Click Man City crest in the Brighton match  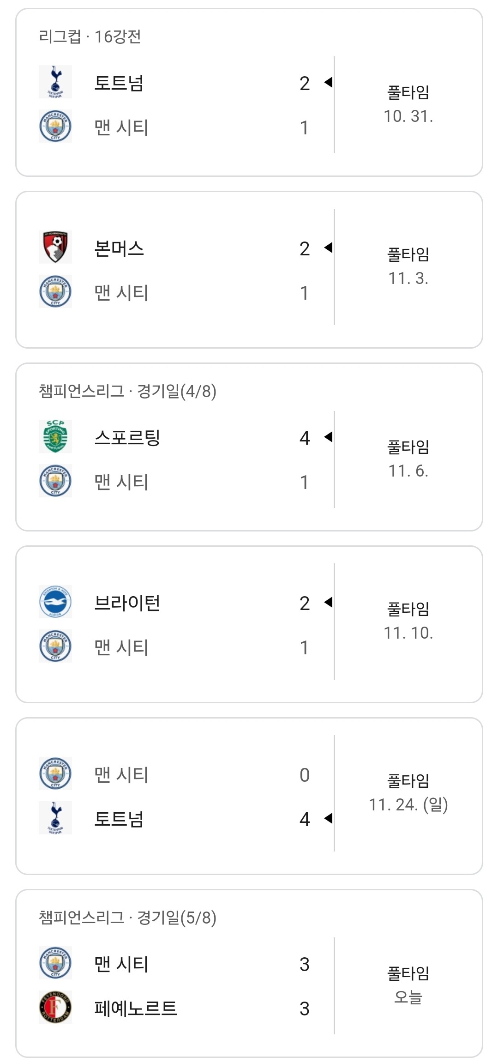55,646
